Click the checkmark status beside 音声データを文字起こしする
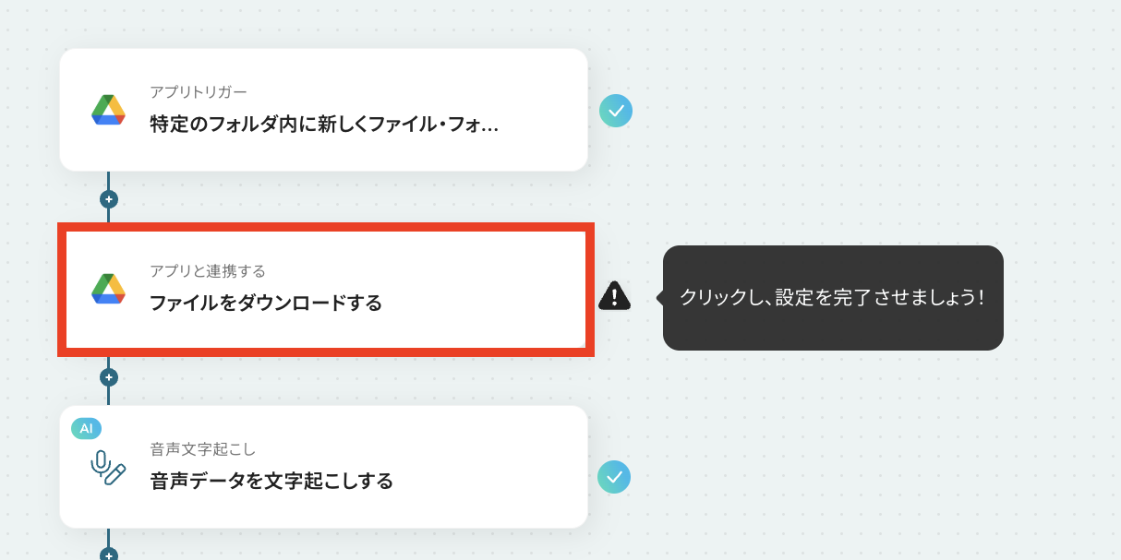 [x=614, y=477]
